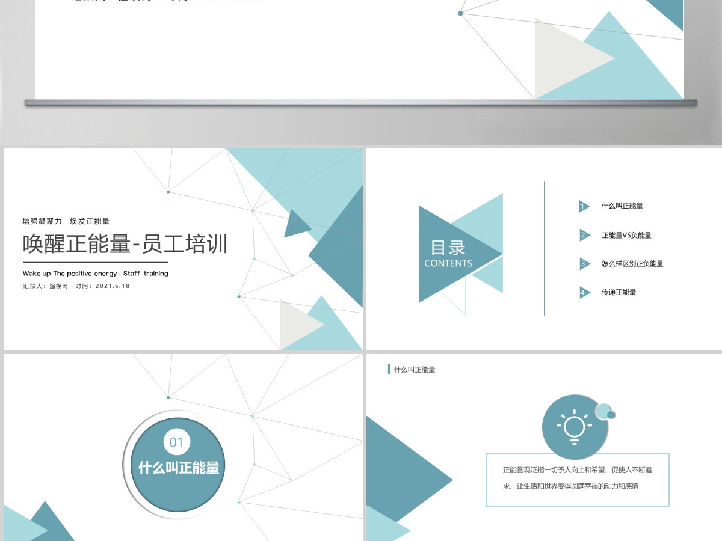
Task: Click the circle heading '什么叫正能量'
Action: click(x=179, y=468)
